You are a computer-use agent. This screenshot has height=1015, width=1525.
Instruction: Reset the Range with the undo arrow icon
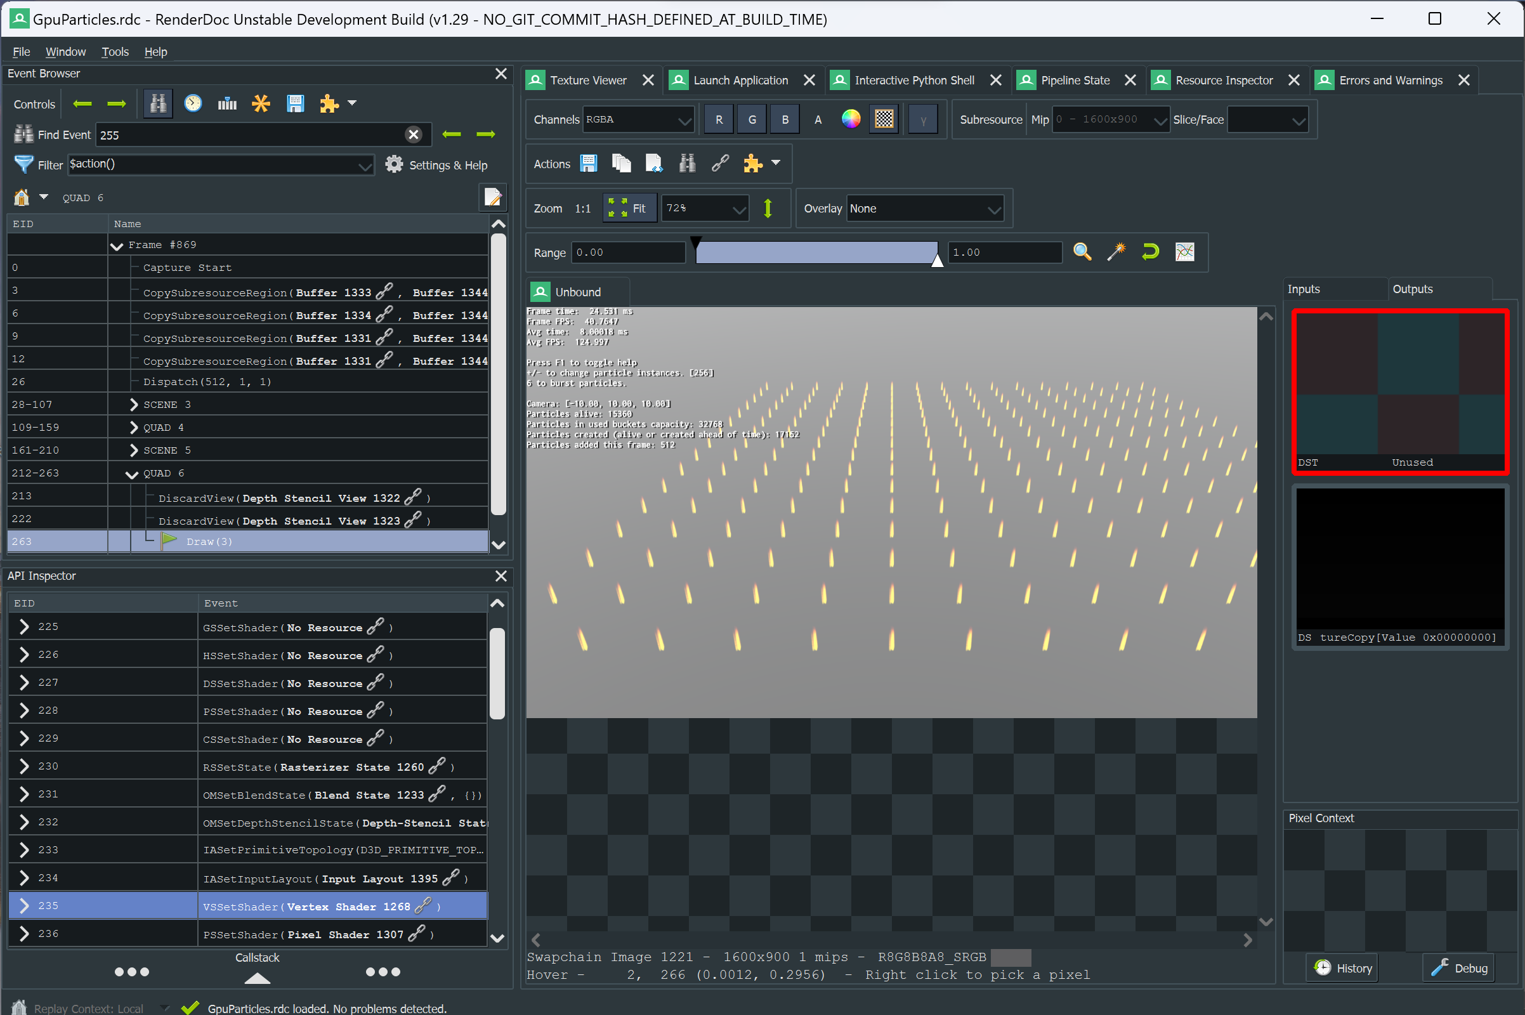[1150, 252]
